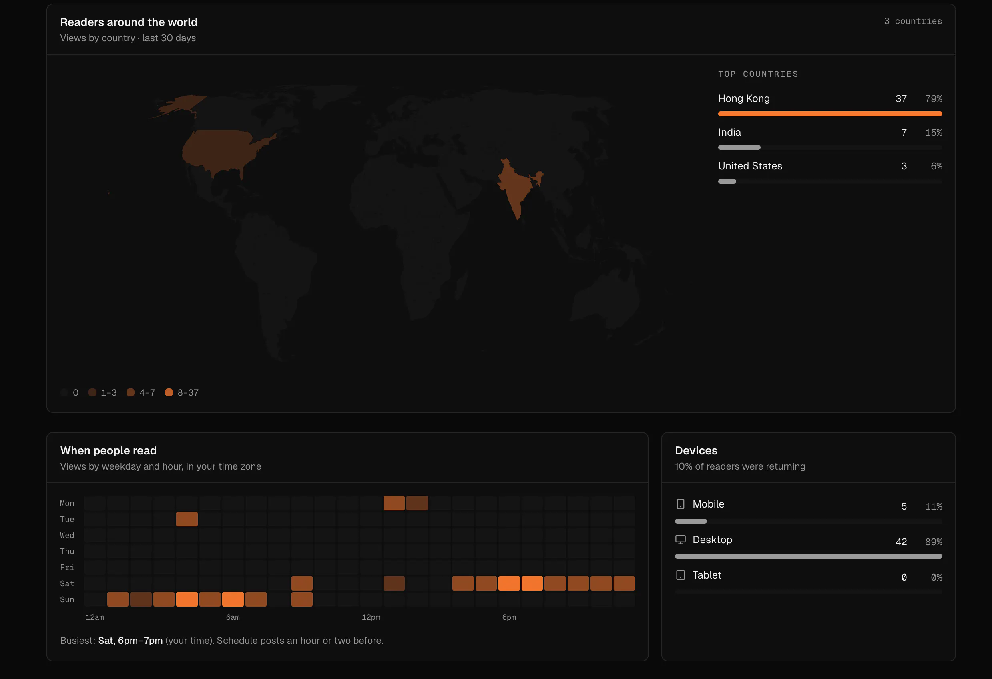Click the Monday 1pm heatmap cell
992x679 pixels.
click(x=394, y=503)
